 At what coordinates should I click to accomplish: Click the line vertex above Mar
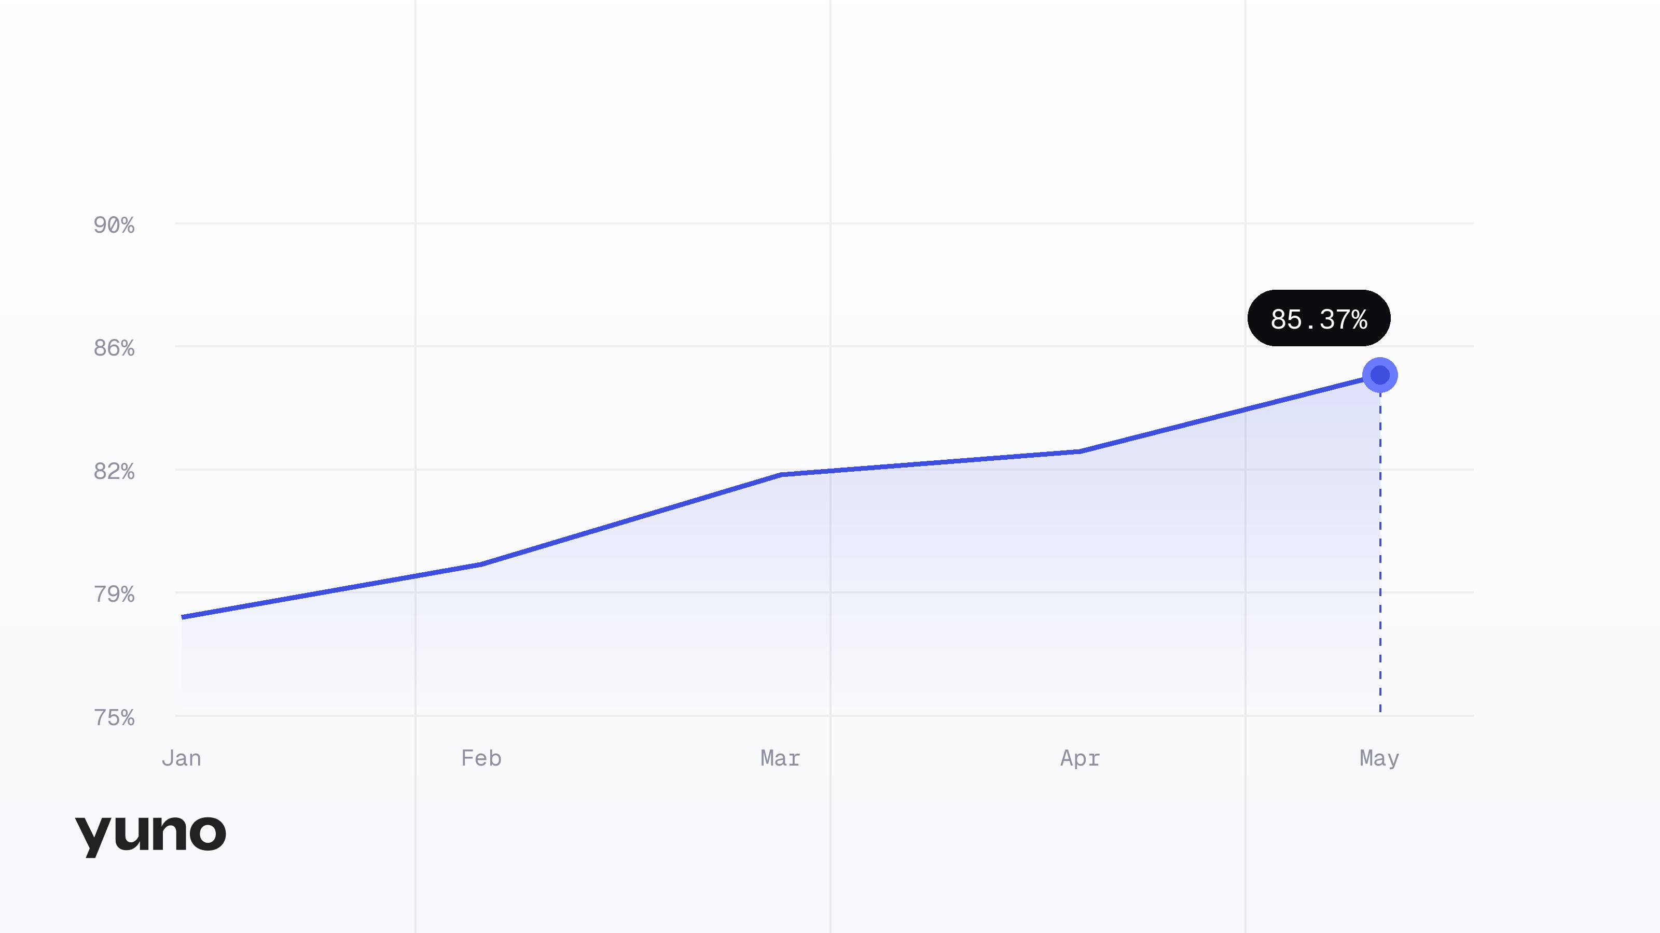point(780,475)
